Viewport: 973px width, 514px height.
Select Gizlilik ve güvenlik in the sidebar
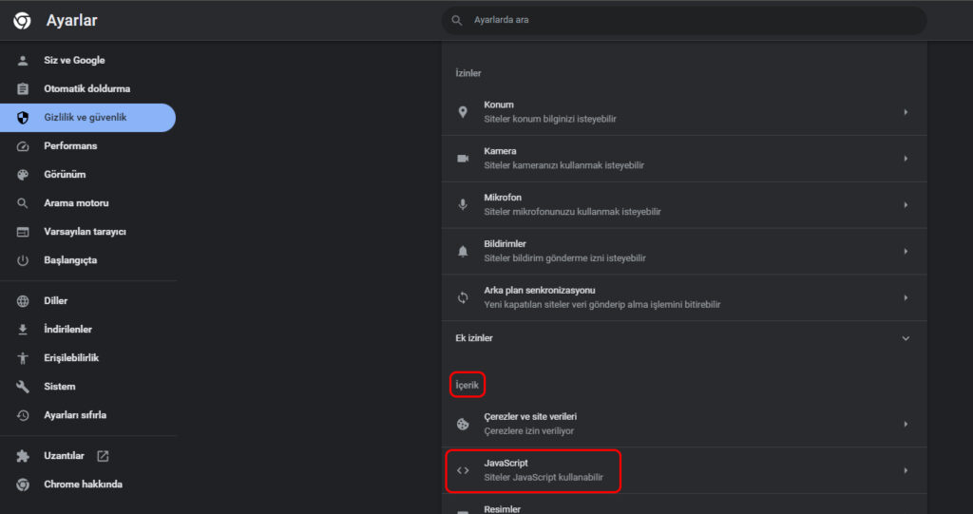[x=87, y=117]
